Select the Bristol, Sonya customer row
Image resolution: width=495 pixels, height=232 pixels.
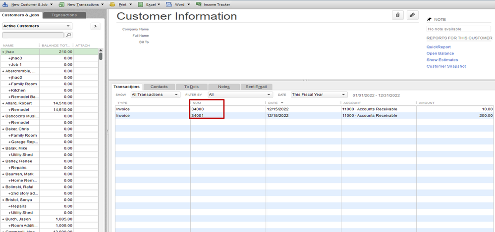pos(49,200)
